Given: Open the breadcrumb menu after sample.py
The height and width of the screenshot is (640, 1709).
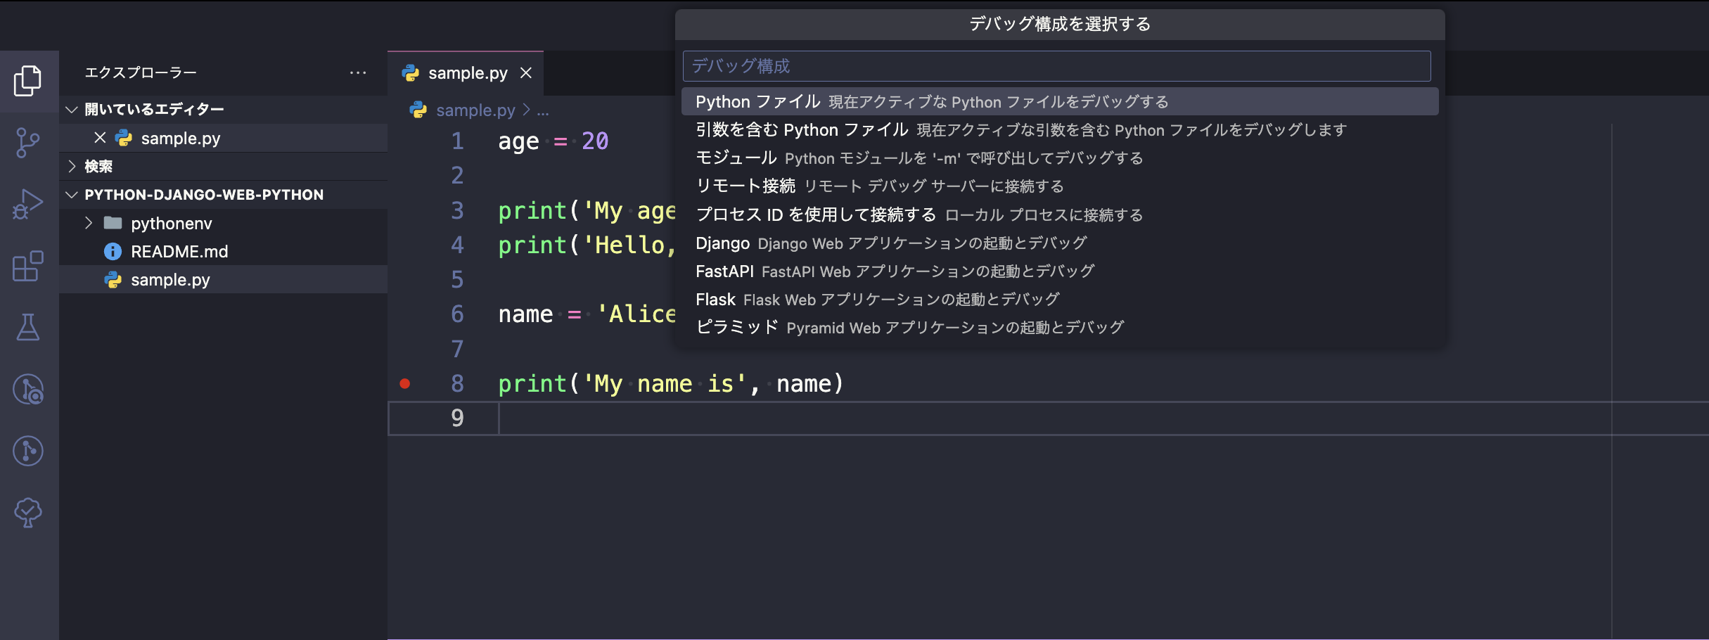Looking at the screenshot, I should (543, 110).
